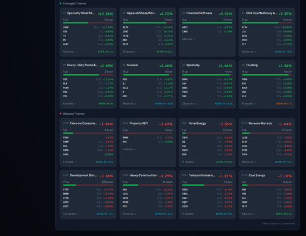Click the up/down breadth bar in Financial Software card
Image resolution: width=306 pixels, height=236 pixels.
point(207,23)
